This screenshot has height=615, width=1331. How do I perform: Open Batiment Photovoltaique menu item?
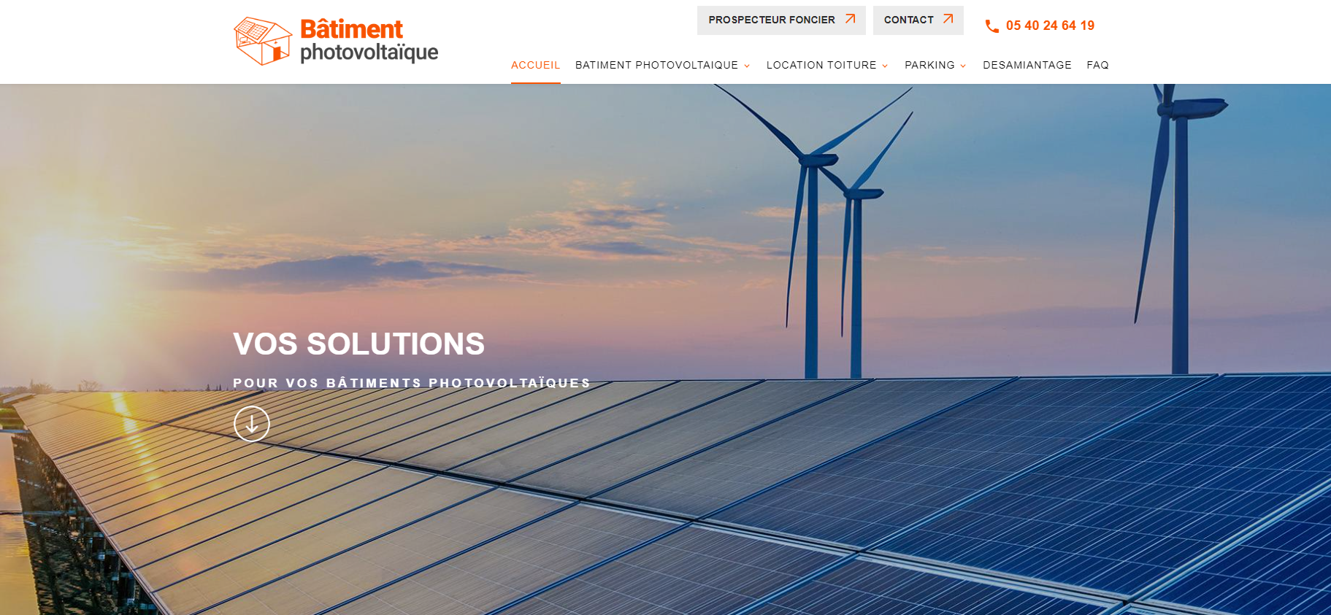pos(656,65)
